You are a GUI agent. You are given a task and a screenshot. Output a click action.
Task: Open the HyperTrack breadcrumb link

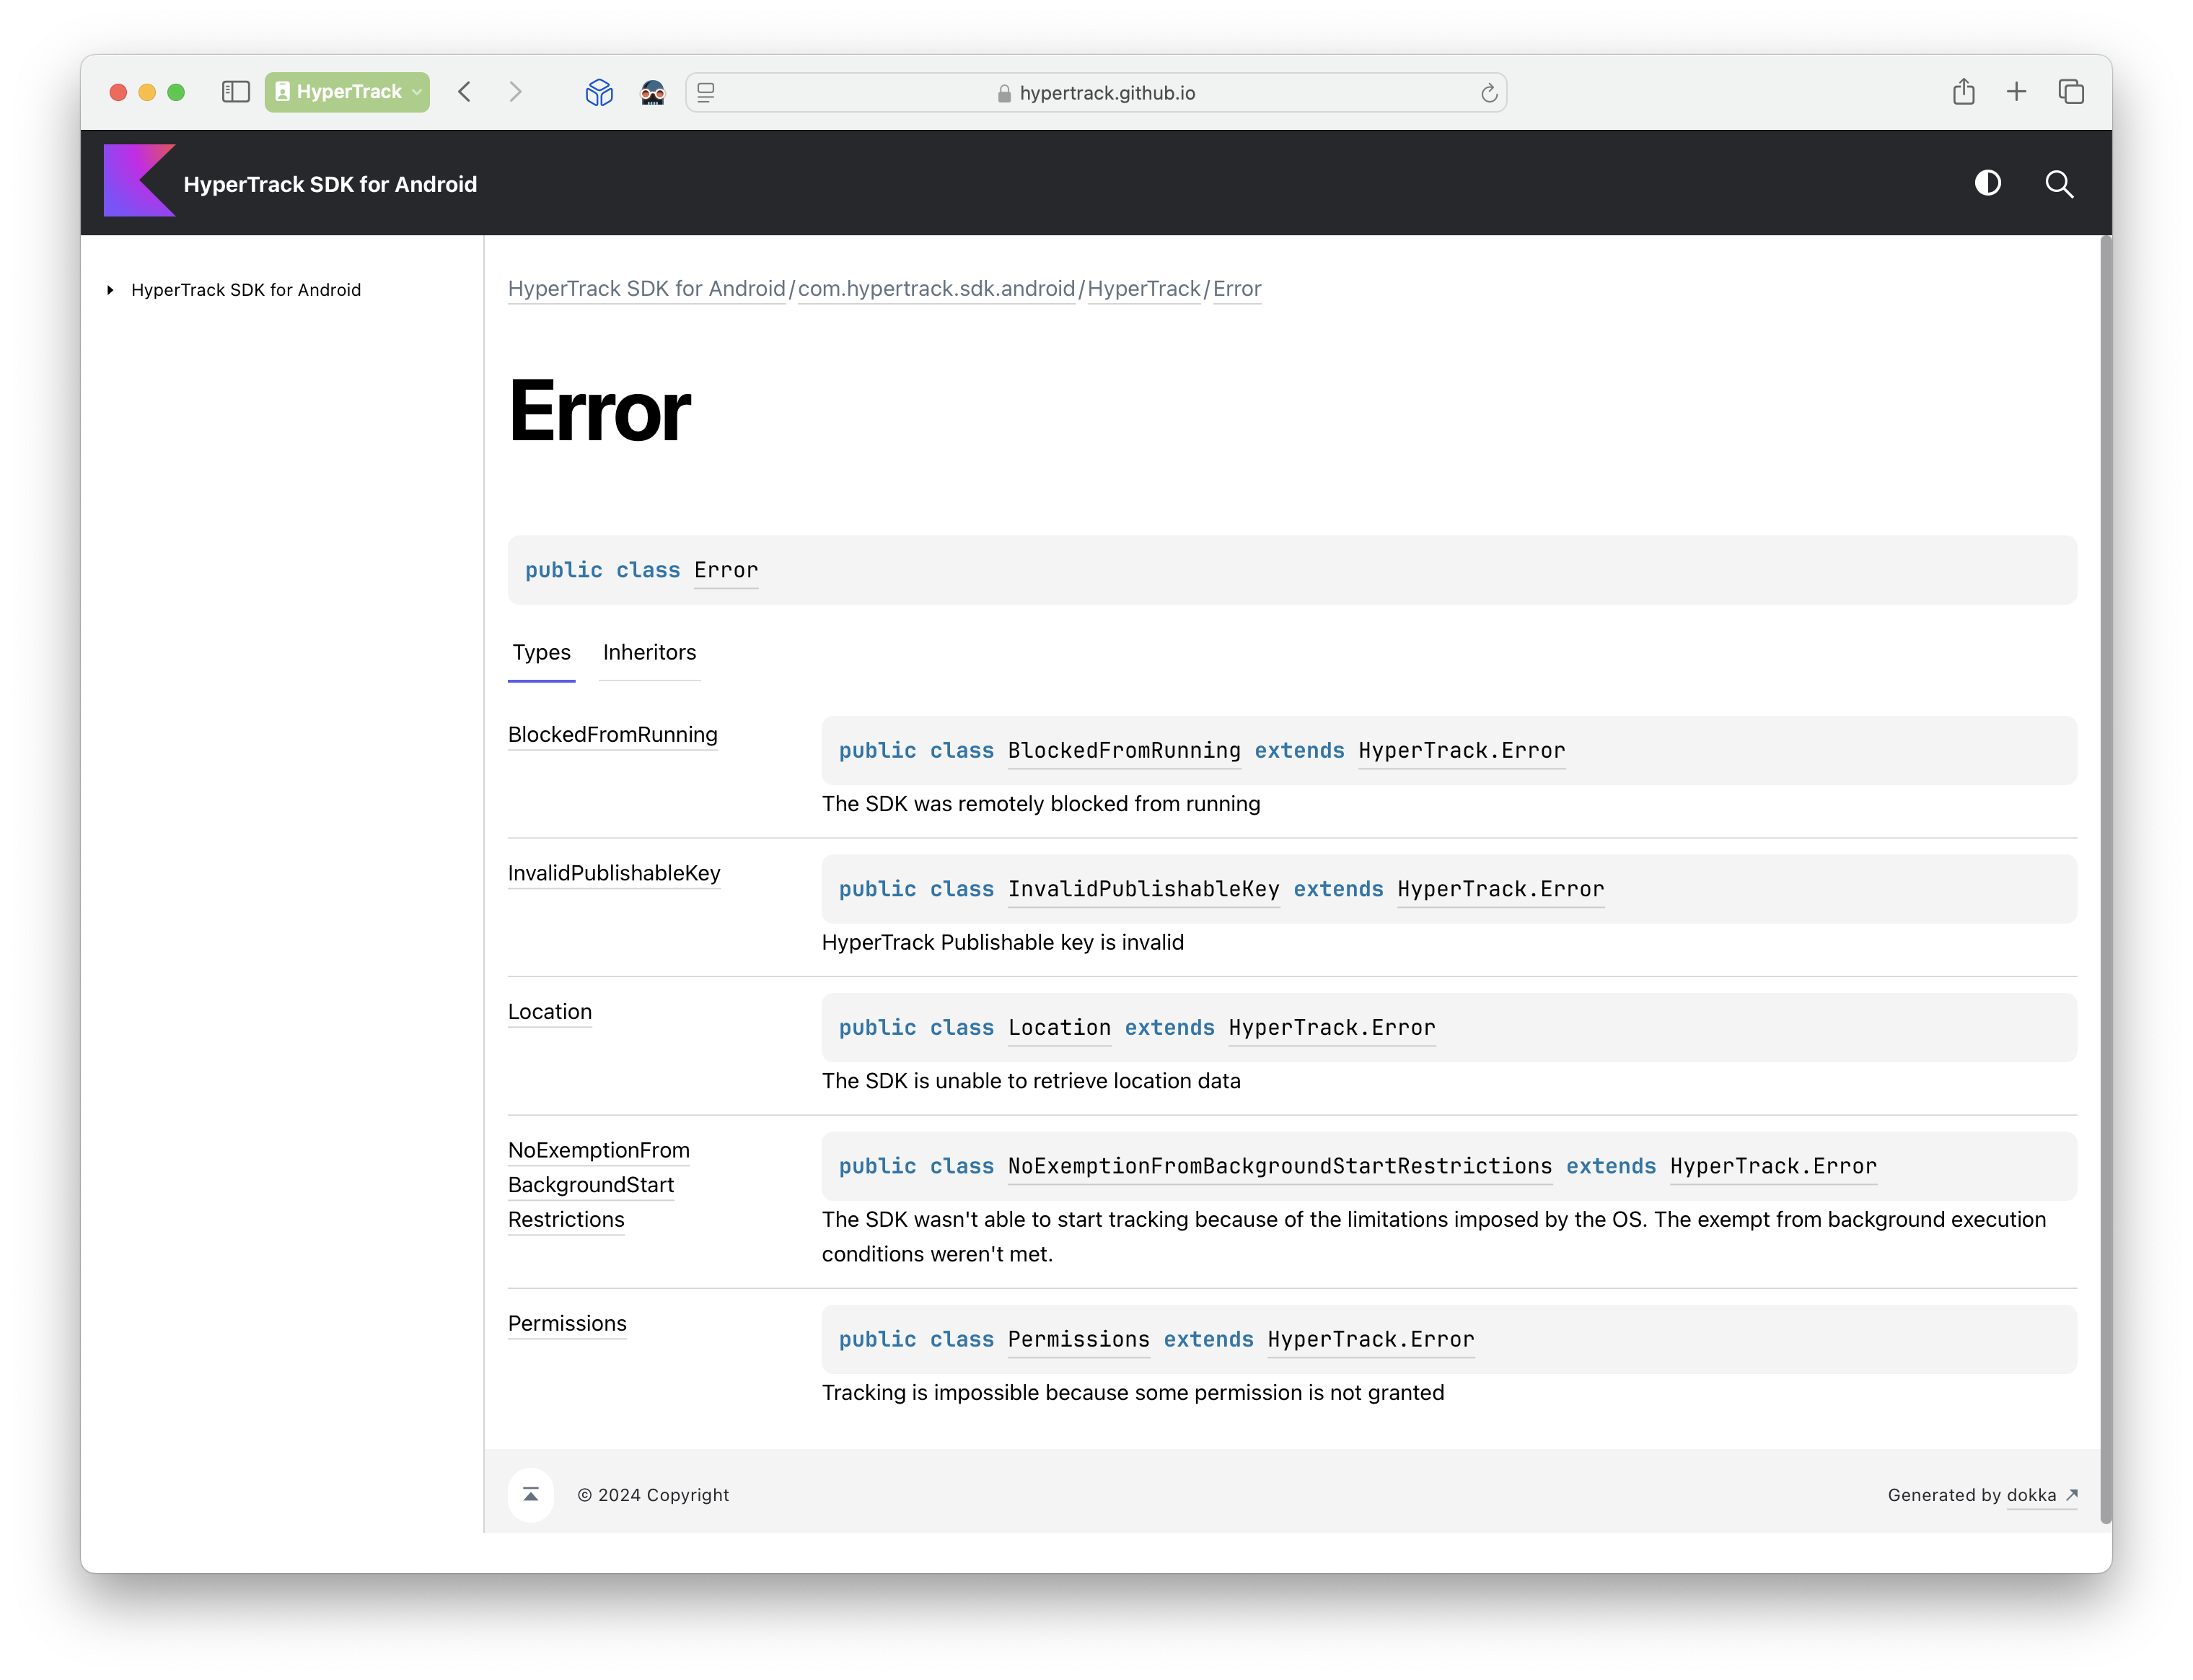1143,289
